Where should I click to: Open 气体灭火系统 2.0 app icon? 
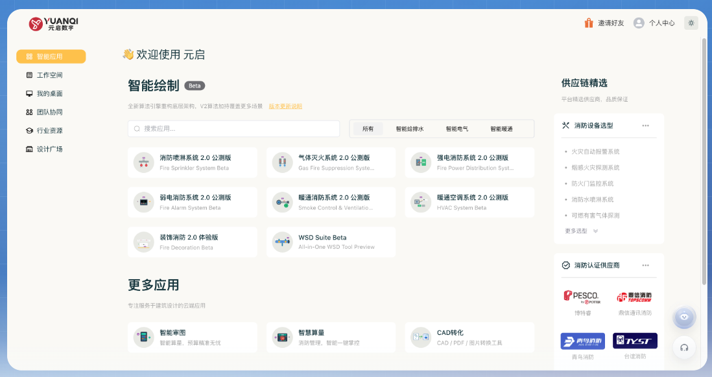tap(283, 163)
